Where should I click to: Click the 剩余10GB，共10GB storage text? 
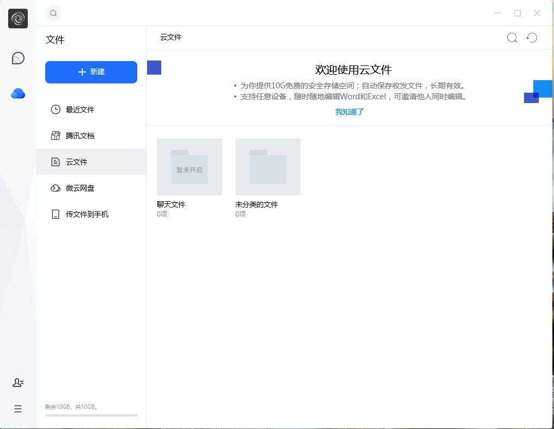click(x=71, y=407)
